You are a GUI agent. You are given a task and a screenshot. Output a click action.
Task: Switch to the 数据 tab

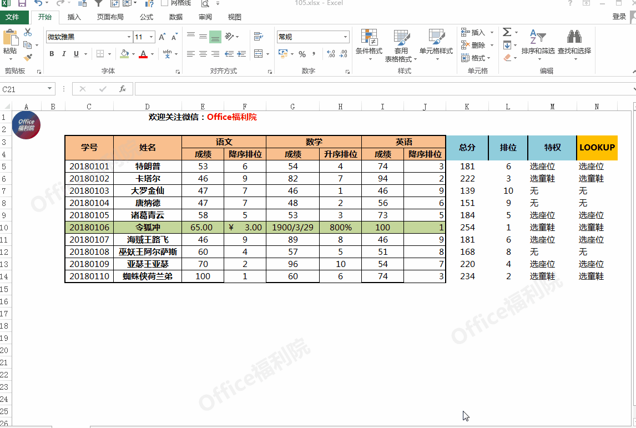tap(176, 17)
